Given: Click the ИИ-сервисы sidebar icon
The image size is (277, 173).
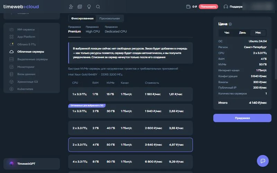Looking at the screenshot, I should coord(11,29).
